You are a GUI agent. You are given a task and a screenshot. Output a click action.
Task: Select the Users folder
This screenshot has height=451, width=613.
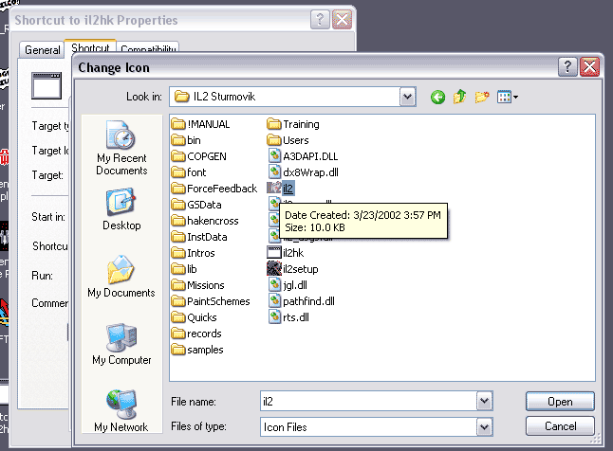(288, 140)
